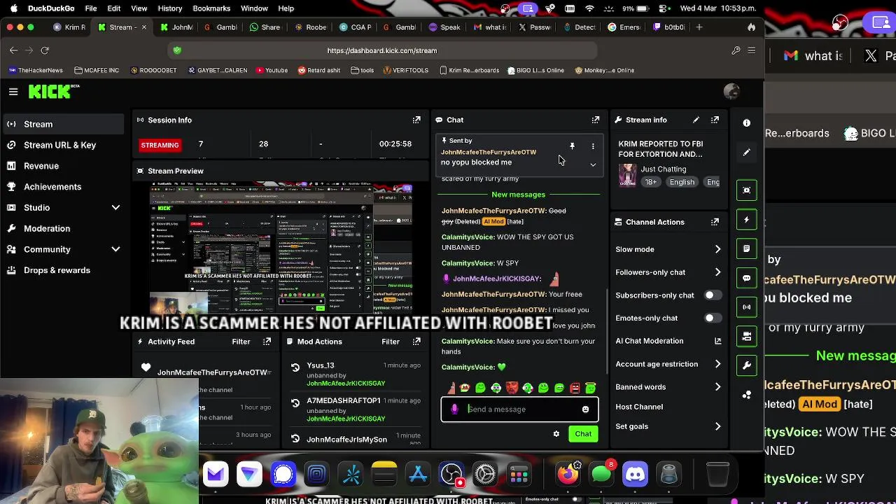Jump to New messages in chat
896x504 pixels.
pyautogui.click(x=518, y=195)
